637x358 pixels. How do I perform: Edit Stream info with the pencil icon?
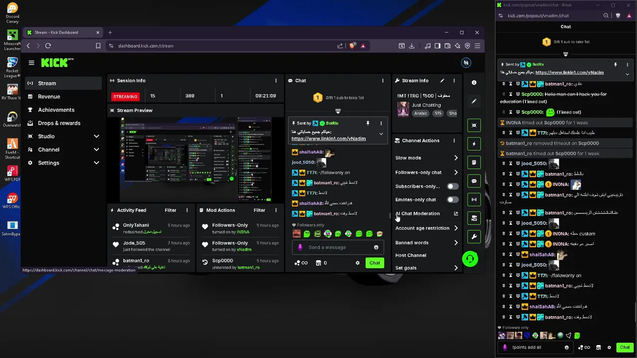[442, 81]
